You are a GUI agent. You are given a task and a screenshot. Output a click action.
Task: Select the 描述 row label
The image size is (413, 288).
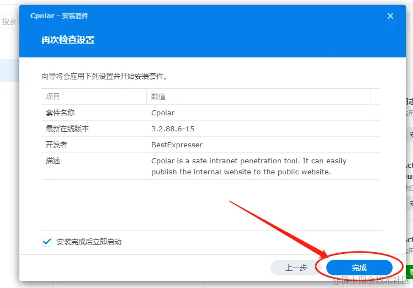pos(53,161)
